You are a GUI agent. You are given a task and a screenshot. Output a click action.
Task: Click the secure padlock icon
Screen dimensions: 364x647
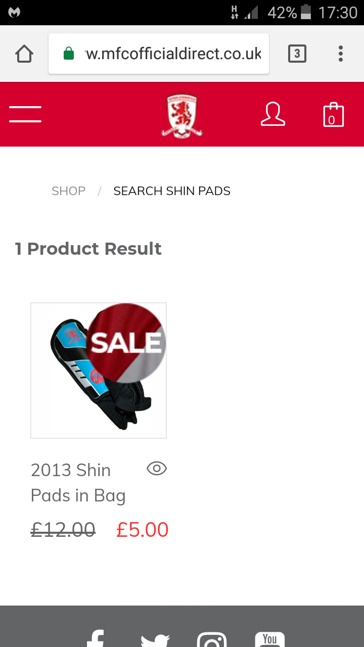pos(69,54)
